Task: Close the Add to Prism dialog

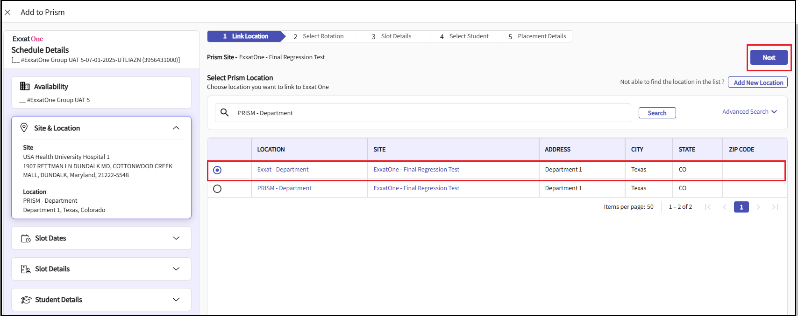Action: tap(8, 12)
